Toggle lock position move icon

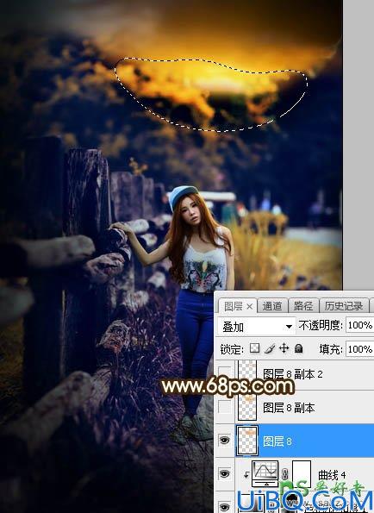point(284,348)
